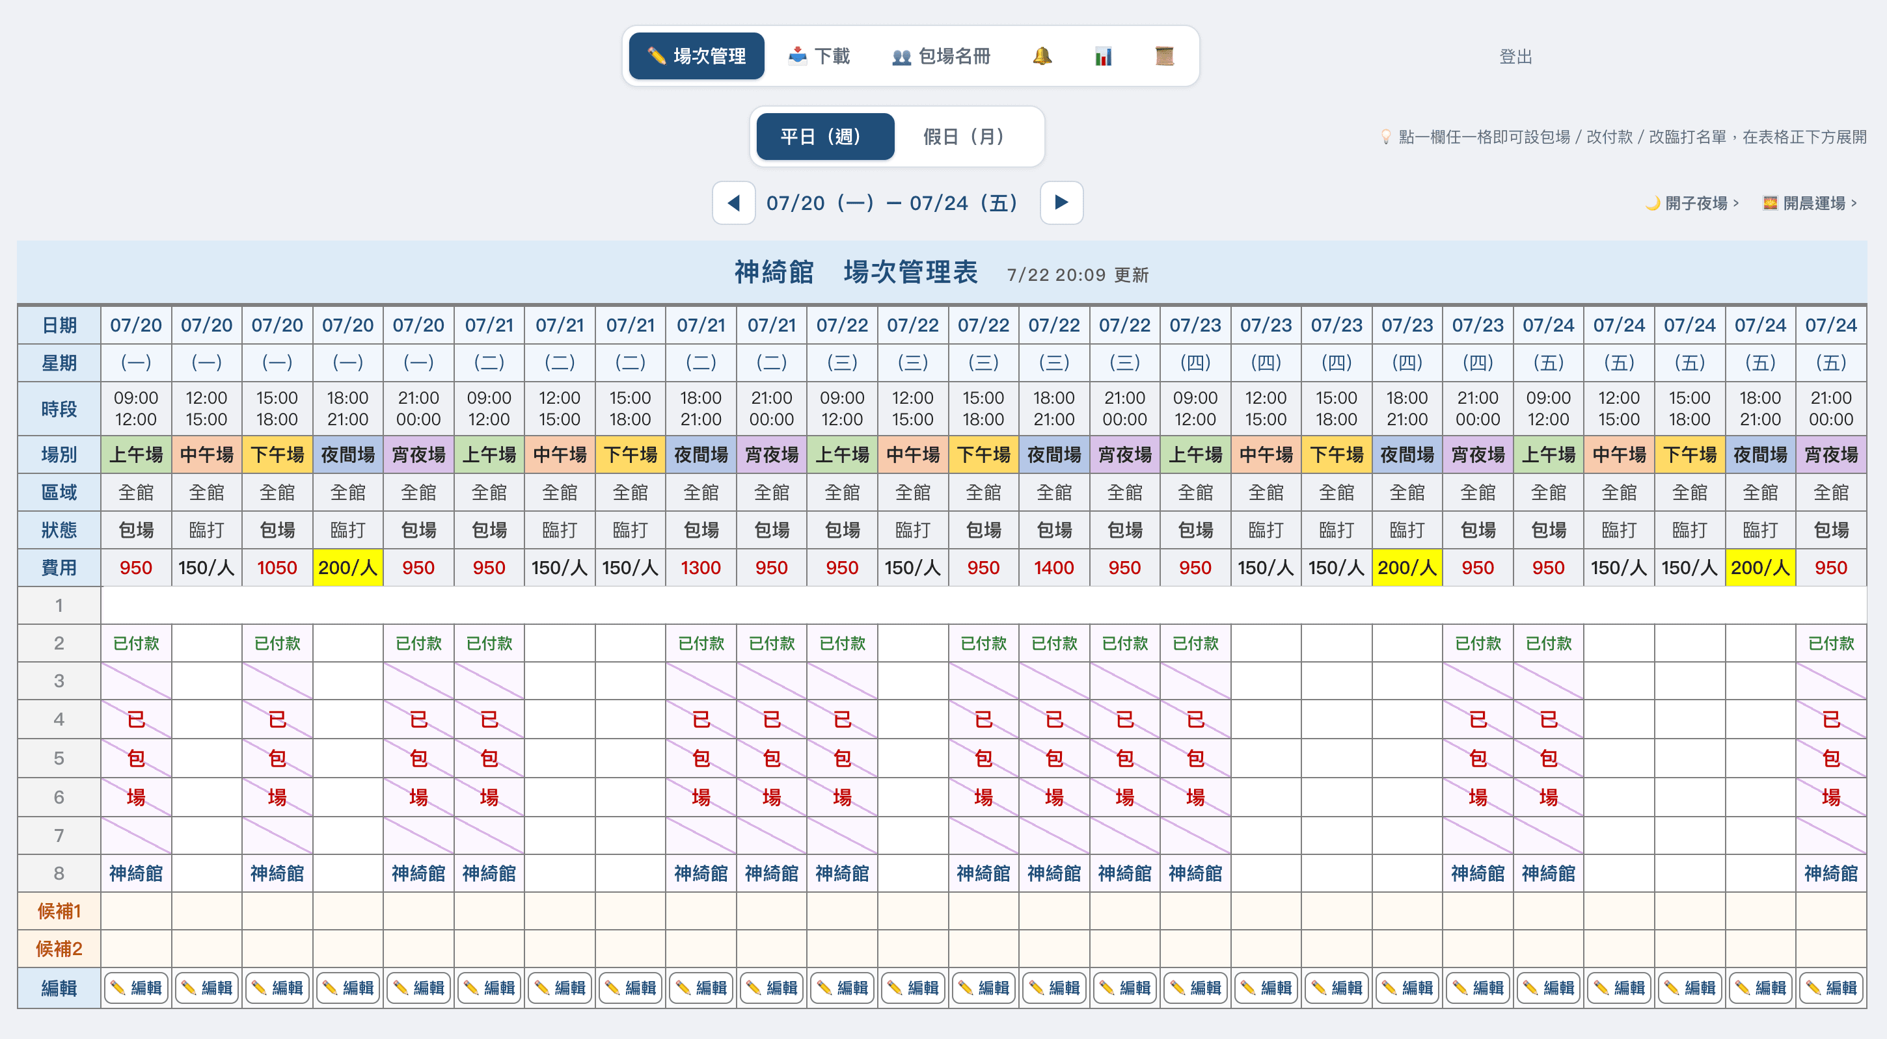The height and width of the screenshot is (1039, 1887).
Task: Click 下午場 header on 07/22
Action: coord(984,454)
